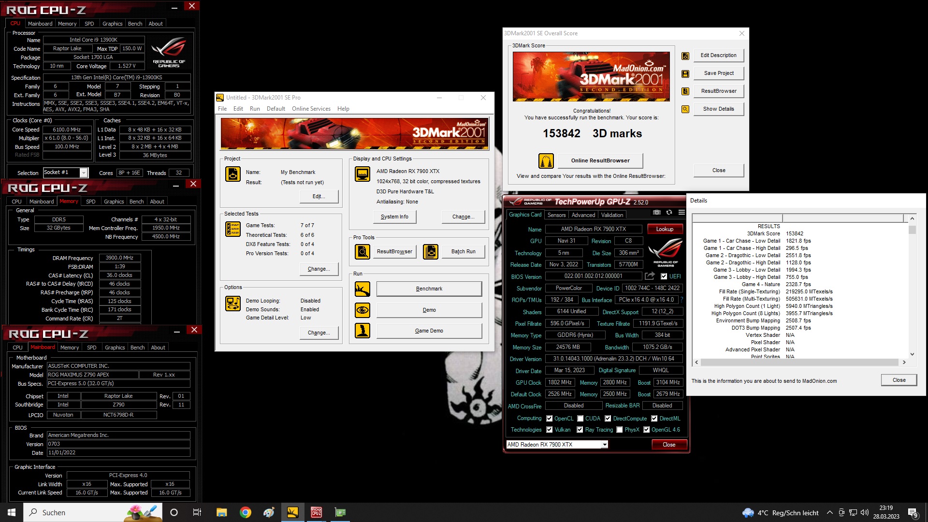Switch to Sensors tab in GPU-Z

556,215
